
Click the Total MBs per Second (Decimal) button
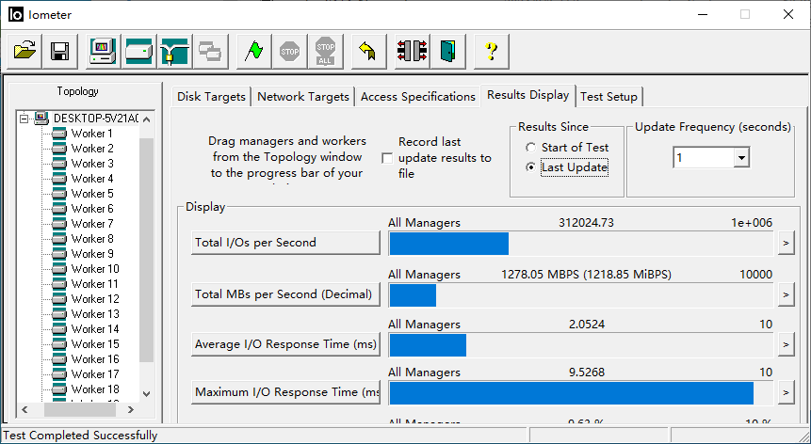coord(284,293)
